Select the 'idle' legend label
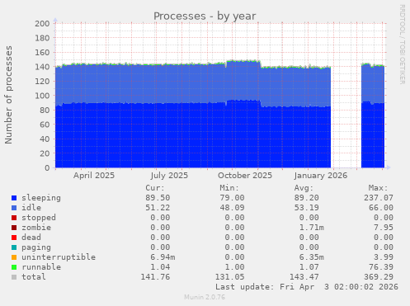 (x=31, y=208)
